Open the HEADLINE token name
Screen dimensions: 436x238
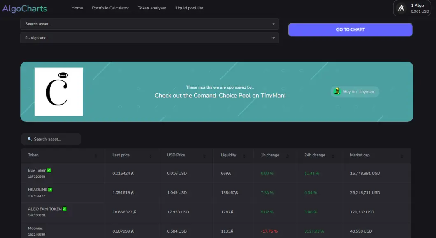(x=37, y=190)
